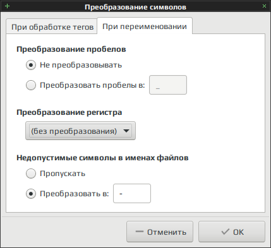Click the Отменить button
Screen dimensions: 271x248
coord(160,232)
